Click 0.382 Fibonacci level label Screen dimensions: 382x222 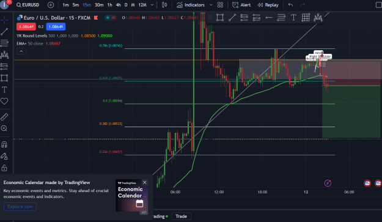pyautogui.click(x=111, y=124)
